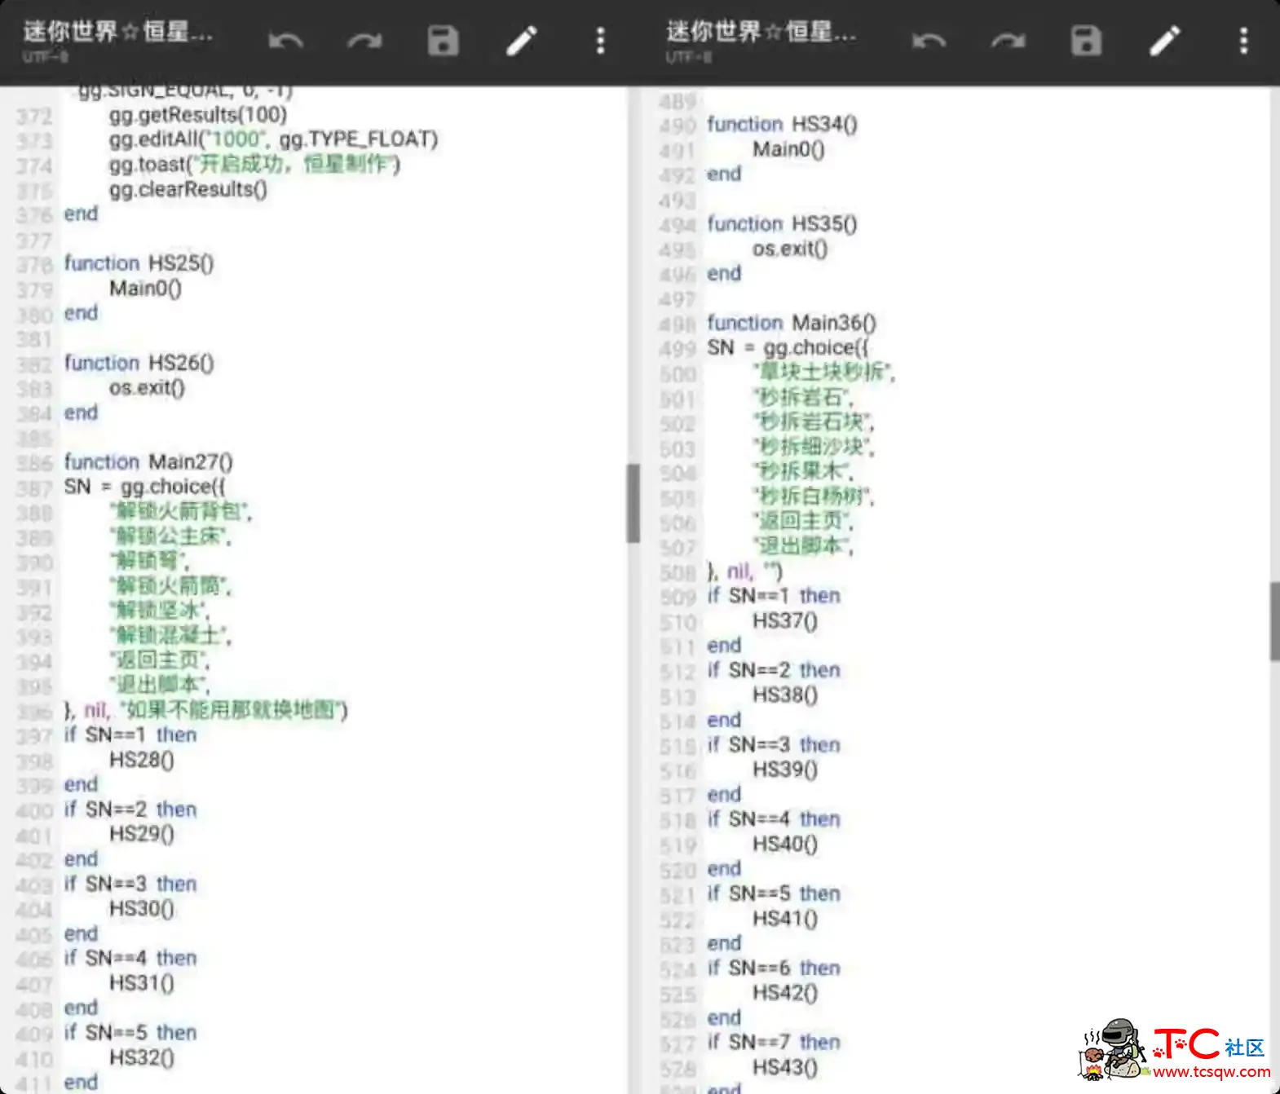Image resolution: width=1280 pixels, height=1094 pixels.
Task: Click 'function HS34()' in right editor
Action: coord(782,124)
